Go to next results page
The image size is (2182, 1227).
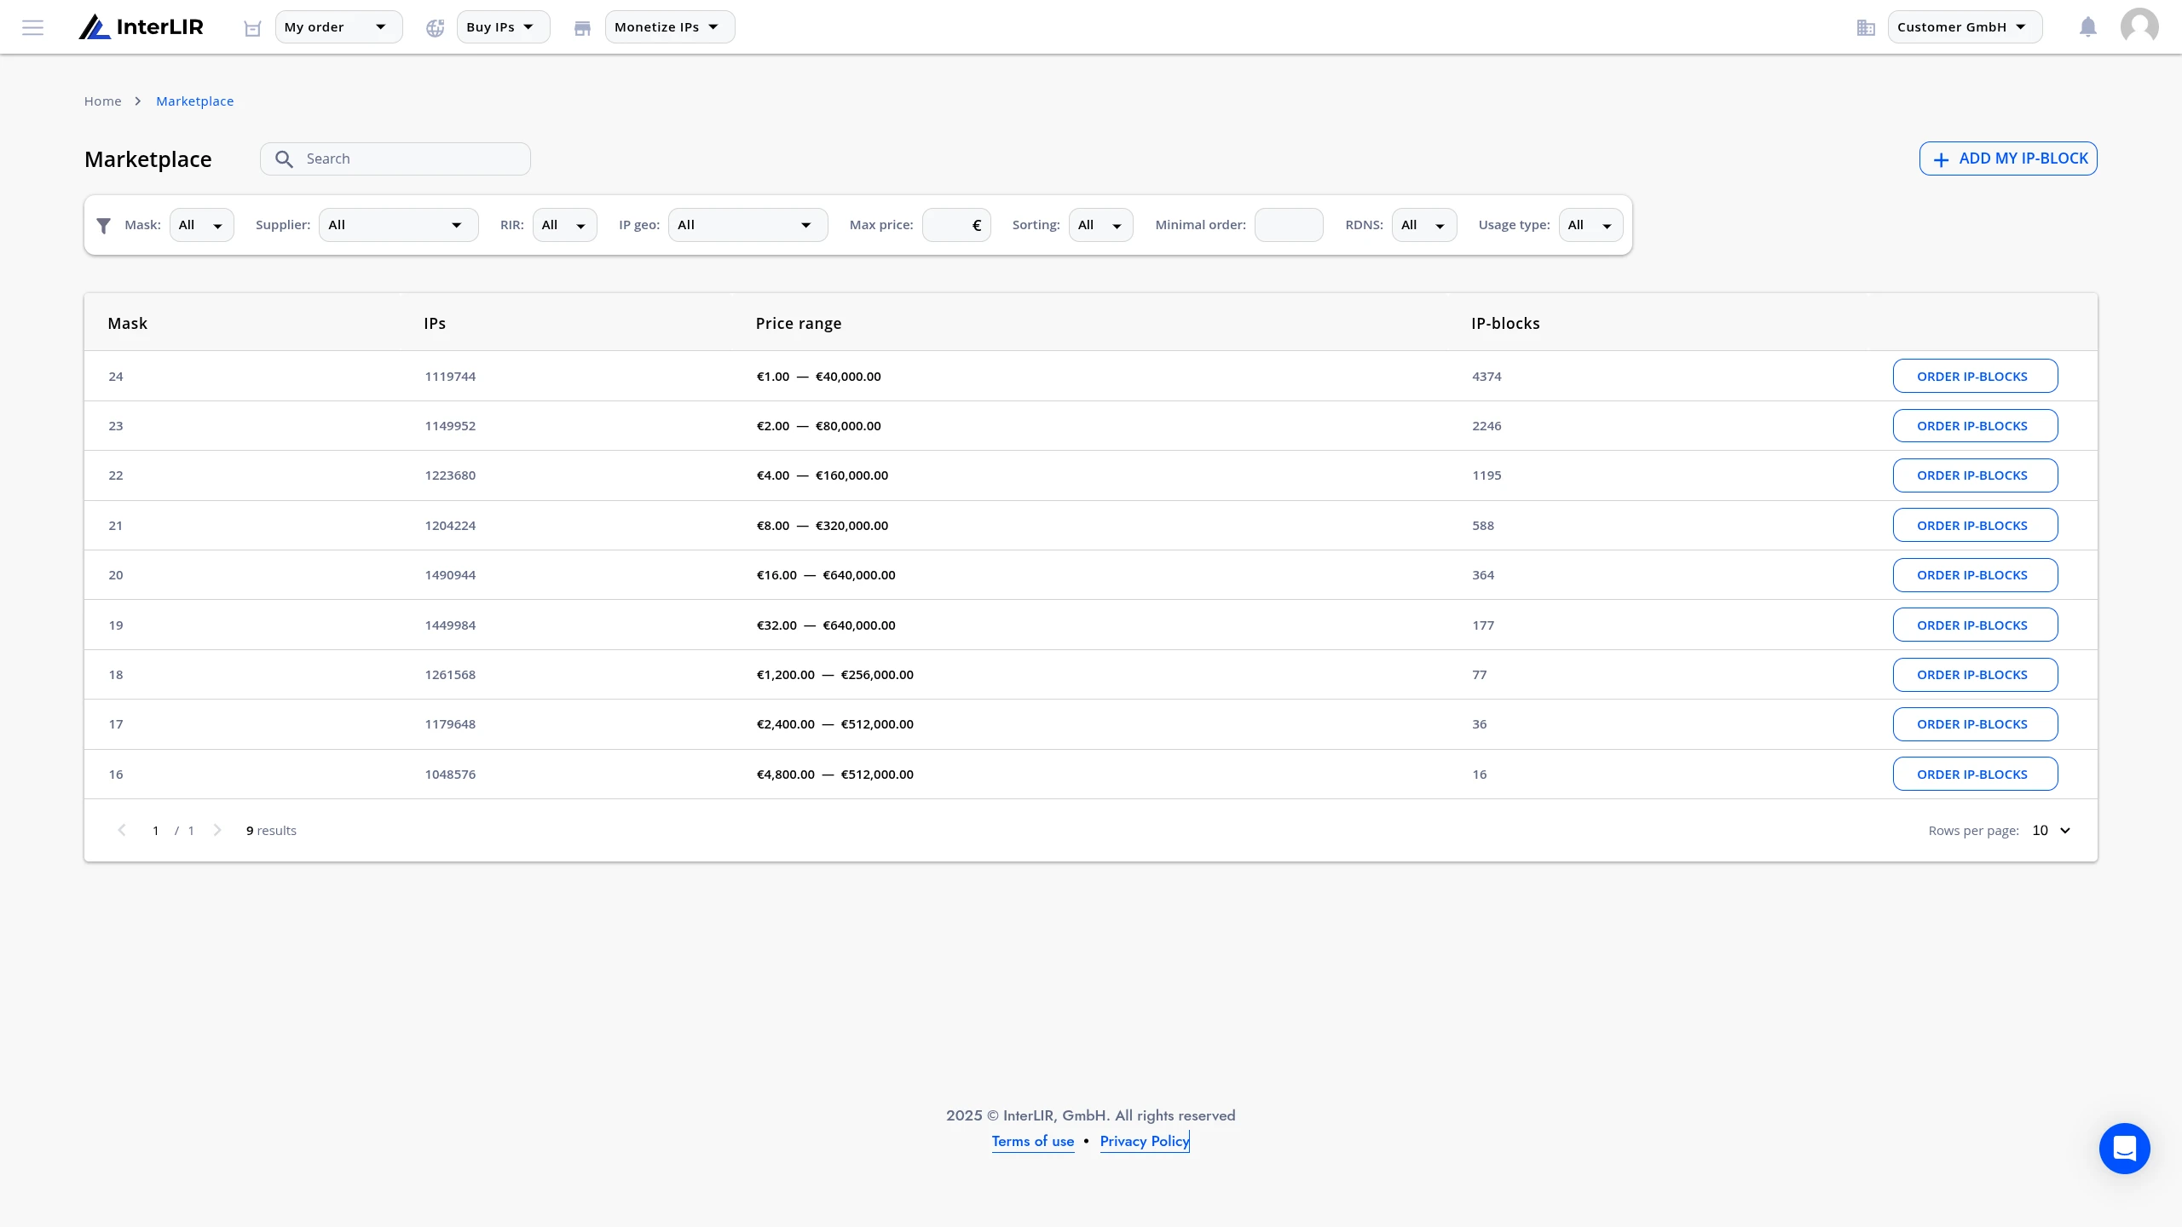tap(217, 831)
